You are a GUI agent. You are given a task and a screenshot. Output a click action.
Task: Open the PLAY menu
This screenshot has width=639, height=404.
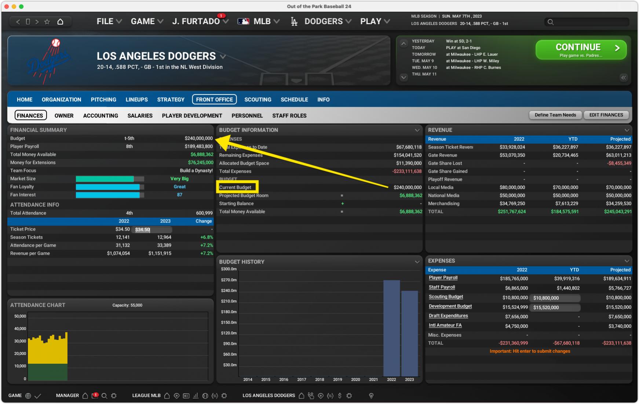(375, 22)
